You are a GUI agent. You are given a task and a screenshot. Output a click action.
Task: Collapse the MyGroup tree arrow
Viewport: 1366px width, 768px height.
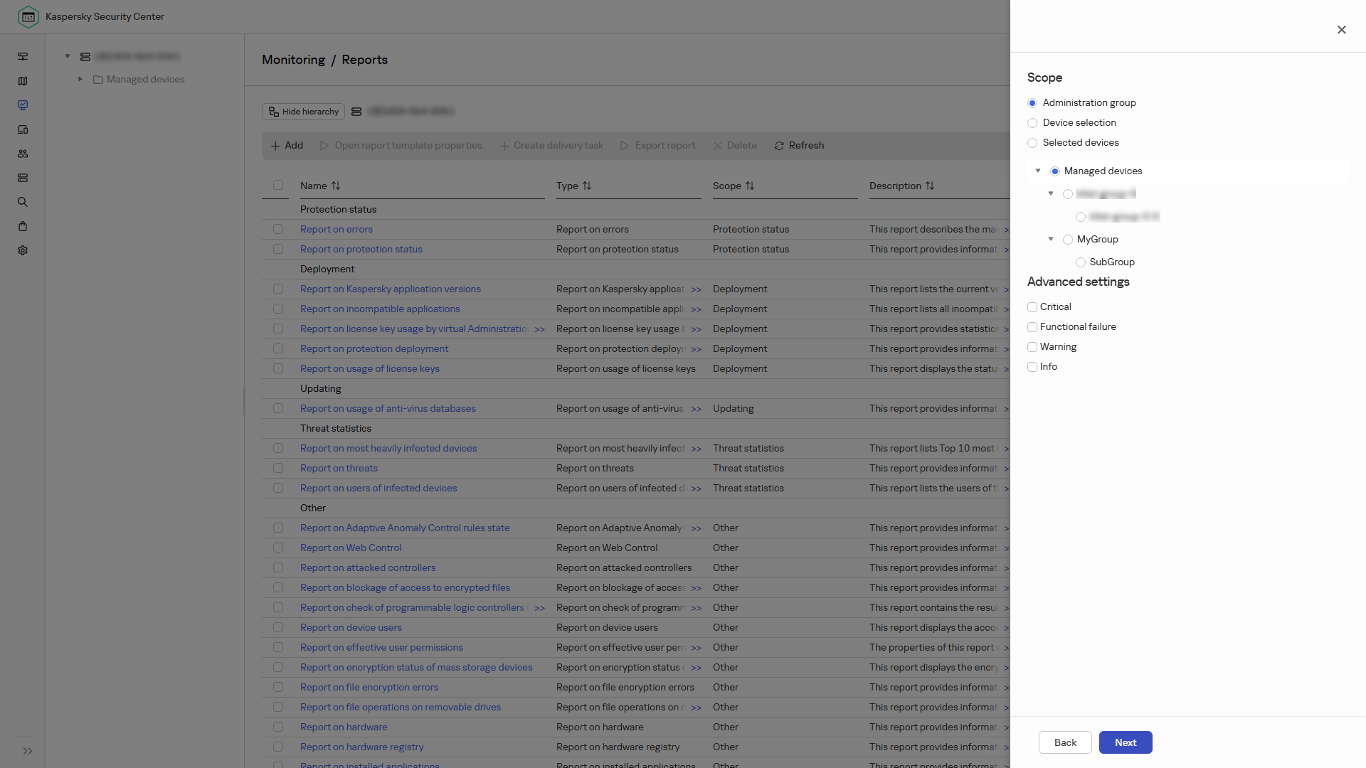click(1051, 239)
